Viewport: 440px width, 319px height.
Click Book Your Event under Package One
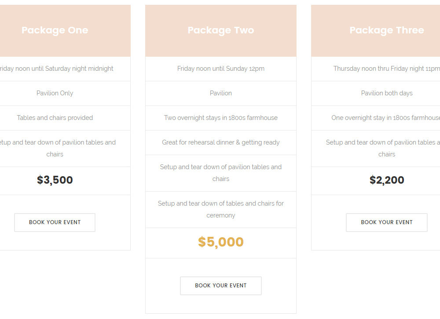[55, 222]
